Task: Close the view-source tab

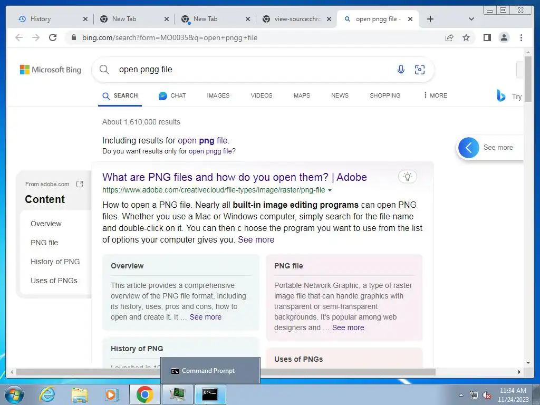Action: 329,19
